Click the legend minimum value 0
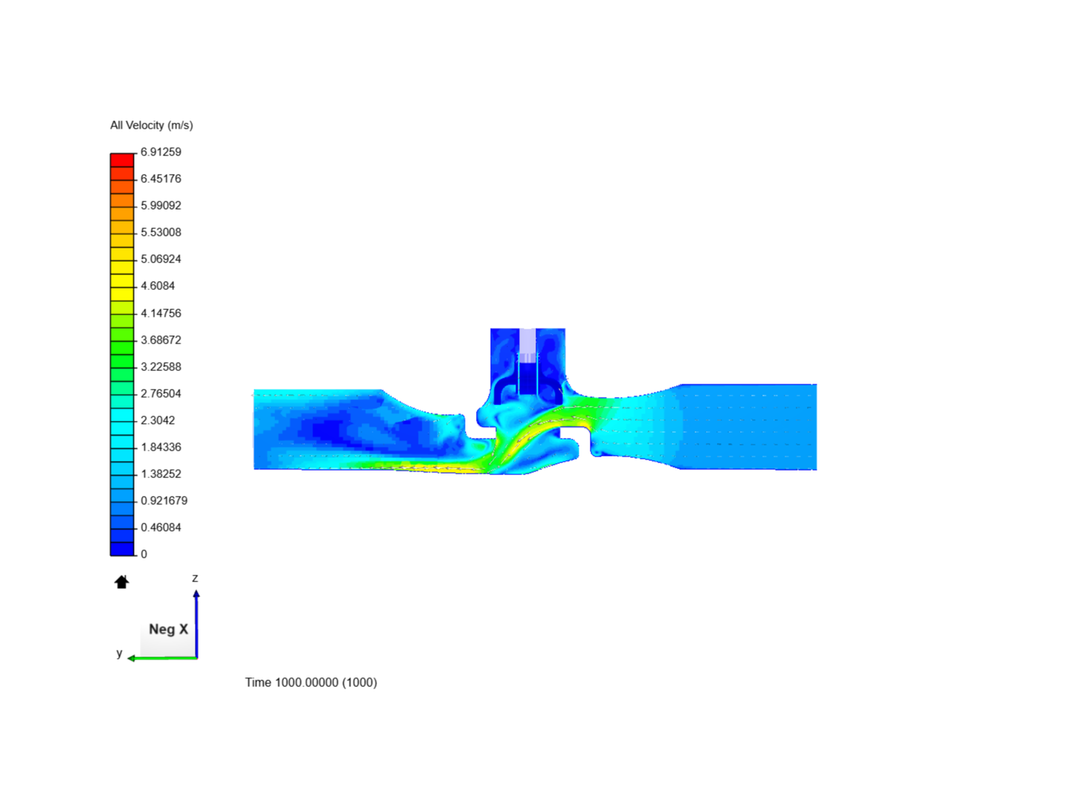 coord(144,554)
